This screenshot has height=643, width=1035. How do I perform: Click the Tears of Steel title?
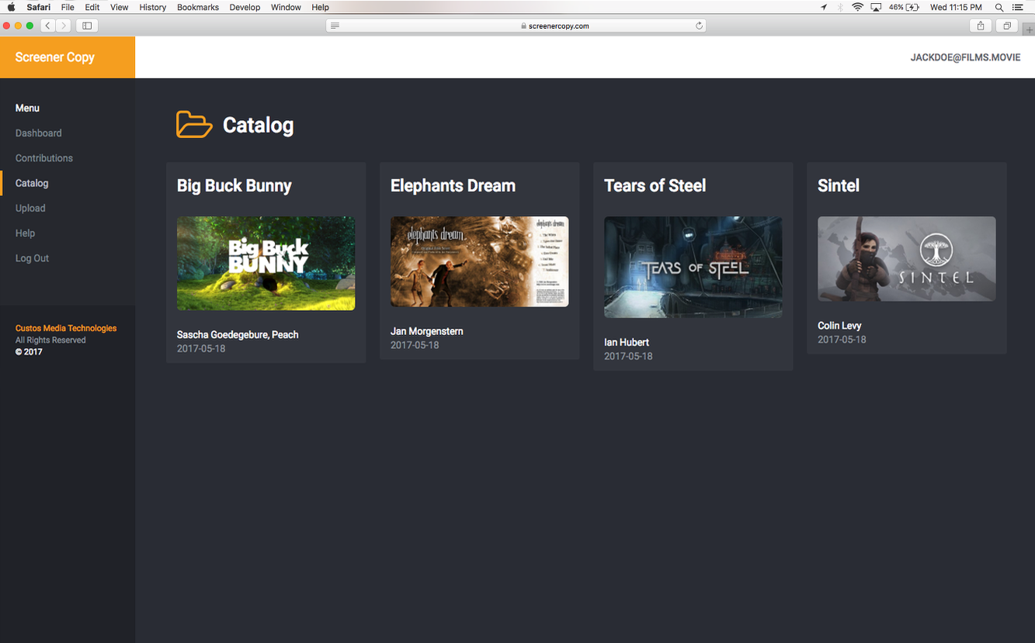(x=655, y=186)
